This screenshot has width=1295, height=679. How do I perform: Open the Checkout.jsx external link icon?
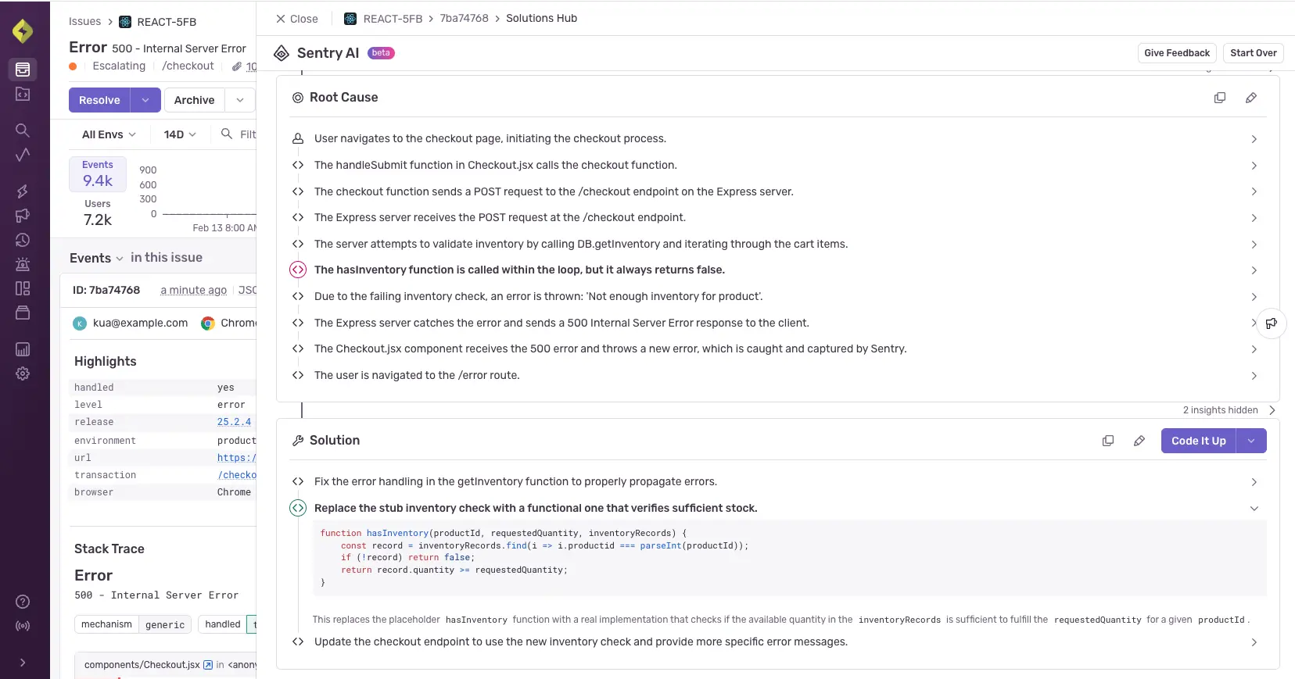click(x=208, y=665)
